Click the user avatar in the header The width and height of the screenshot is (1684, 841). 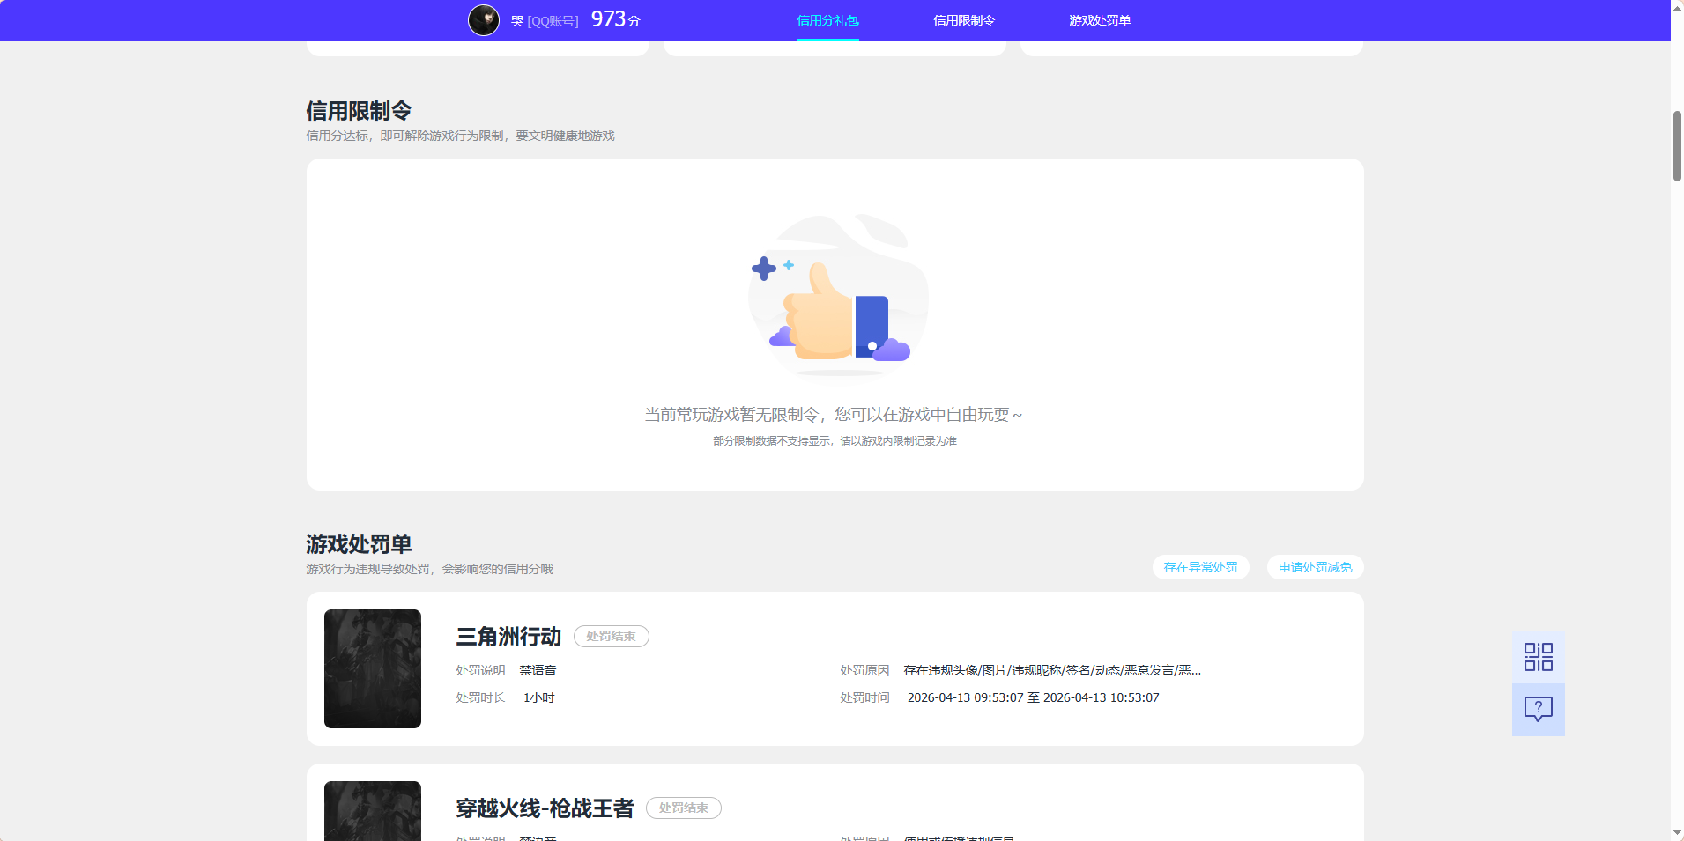click(x=484, y=19)
